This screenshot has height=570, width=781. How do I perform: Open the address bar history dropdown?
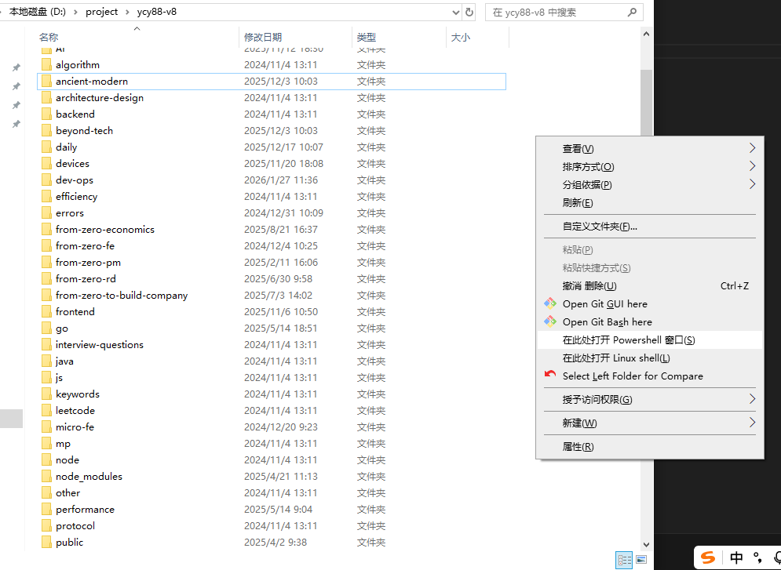coord(455,12)
